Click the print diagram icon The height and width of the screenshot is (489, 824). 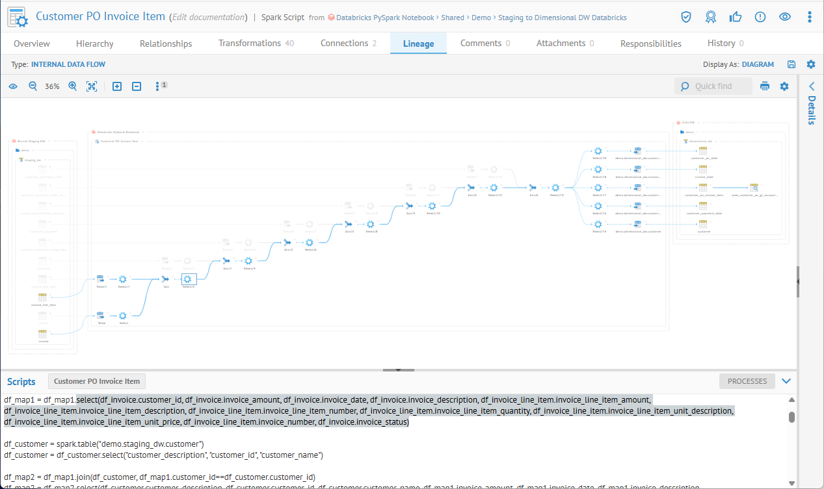pos(765,86)
